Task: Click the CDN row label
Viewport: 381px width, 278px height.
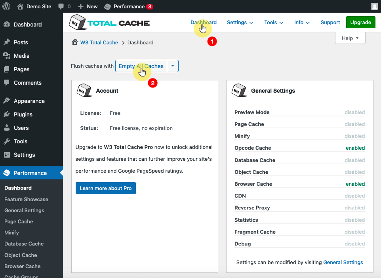Action: pos(240,196)
